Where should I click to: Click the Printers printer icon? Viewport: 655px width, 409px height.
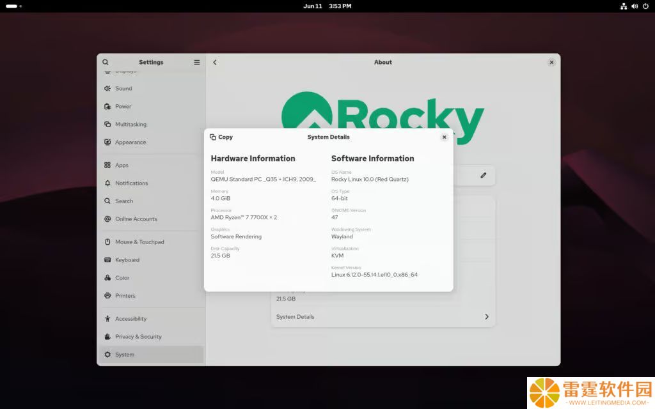(x=107, y=296)
